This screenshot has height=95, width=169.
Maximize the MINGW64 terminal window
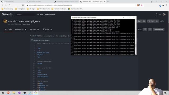pyautogui.click(x=129, y=17)
